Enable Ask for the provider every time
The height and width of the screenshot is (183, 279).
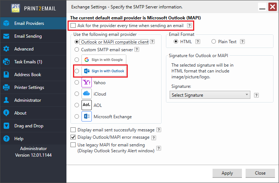point(73,26)
